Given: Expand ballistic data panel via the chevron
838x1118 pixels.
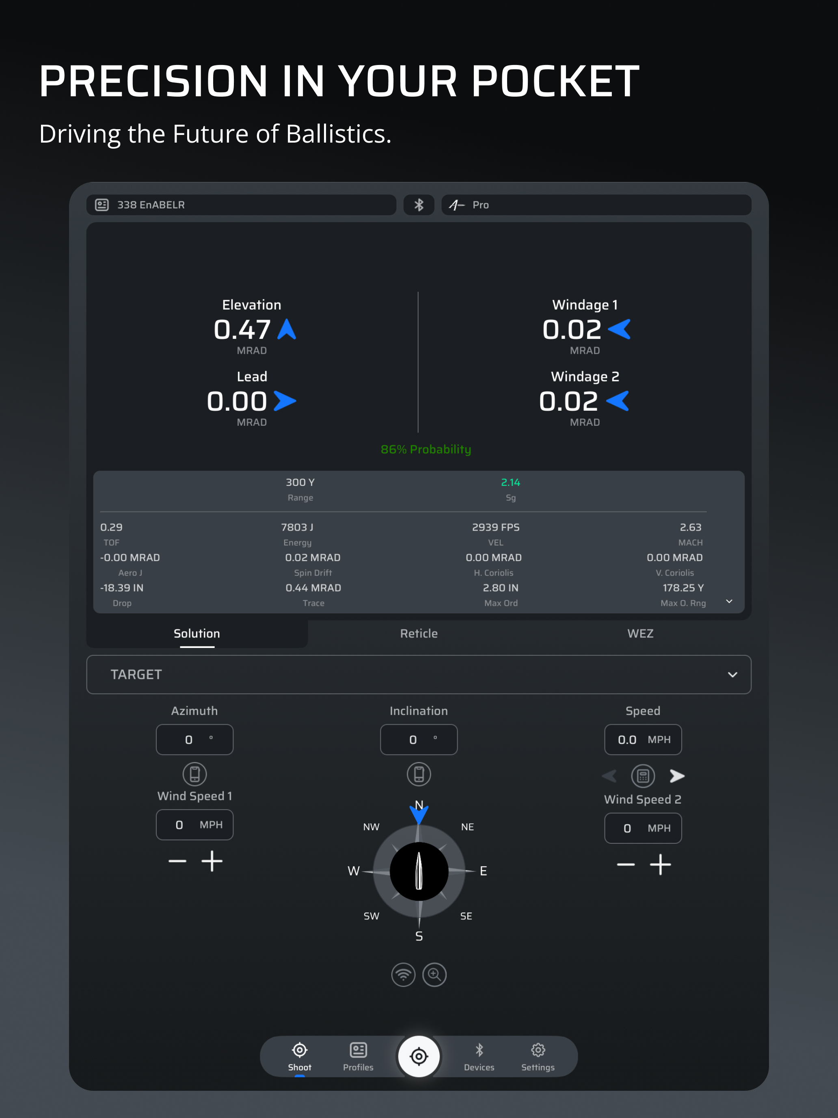Looking at the screenshot, I should pyautogui.click(x=729, y=601).
